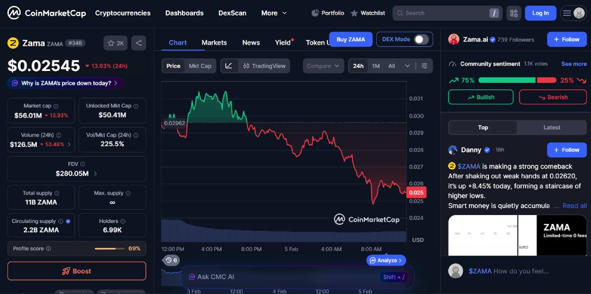Switch chart to line view icon

coord(229,66)
